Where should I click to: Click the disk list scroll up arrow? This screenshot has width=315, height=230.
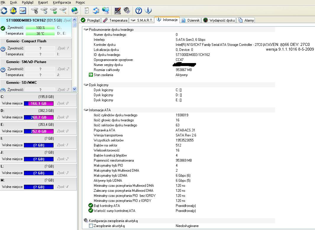click(x=75, y=20)
